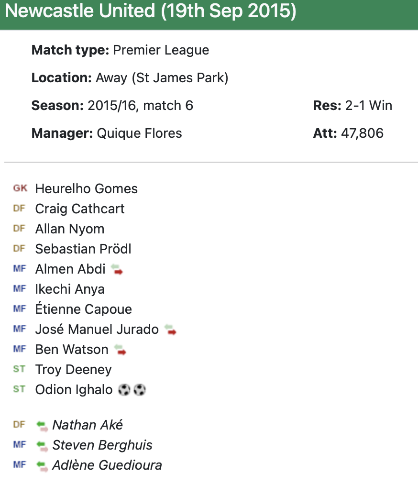The image size is (418, 485).
Task: Select the Odion Ighalo player name
Action: click(74, 390)
